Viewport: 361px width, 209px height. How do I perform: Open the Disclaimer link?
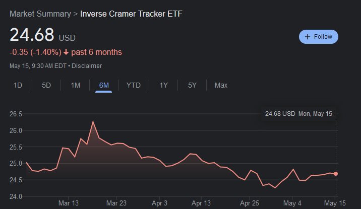[x=87, y=66]
